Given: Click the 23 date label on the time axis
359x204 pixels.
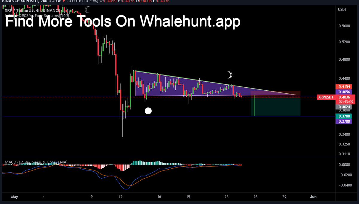Looking at the screenshot, I should click(x=226, y=197).
